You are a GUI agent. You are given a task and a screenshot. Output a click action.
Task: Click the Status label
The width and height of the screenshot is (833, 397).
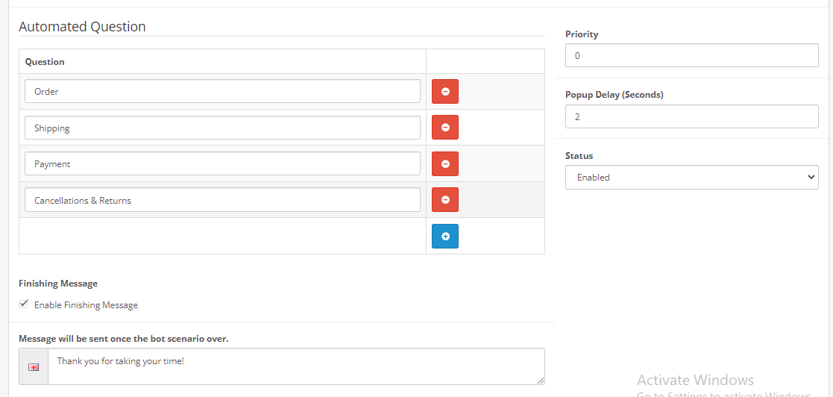click(x=579, y=156)
